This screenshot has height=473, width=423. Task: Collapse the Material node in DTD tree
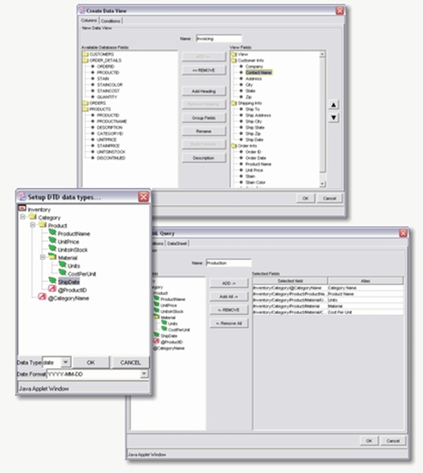tap(43, 258)
